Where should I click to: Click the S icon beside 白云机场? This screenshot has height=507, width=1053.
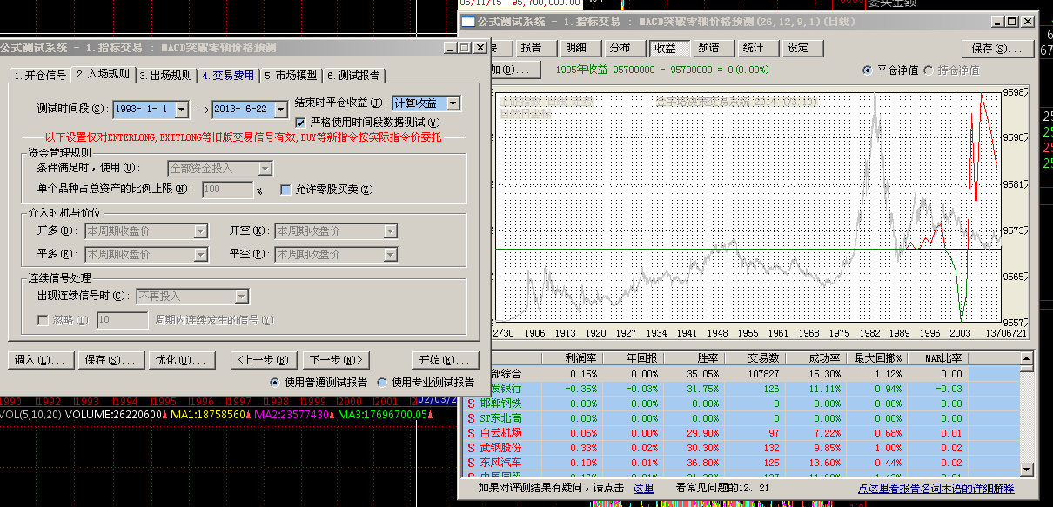click(471, 432)
